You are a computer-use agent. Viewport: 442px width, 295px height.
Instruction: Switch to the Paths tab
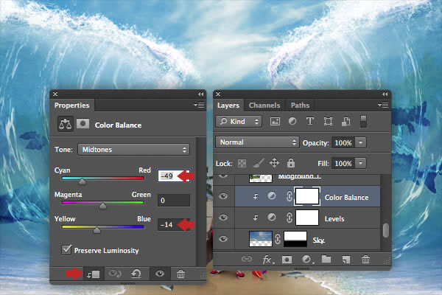pos(300,105)
